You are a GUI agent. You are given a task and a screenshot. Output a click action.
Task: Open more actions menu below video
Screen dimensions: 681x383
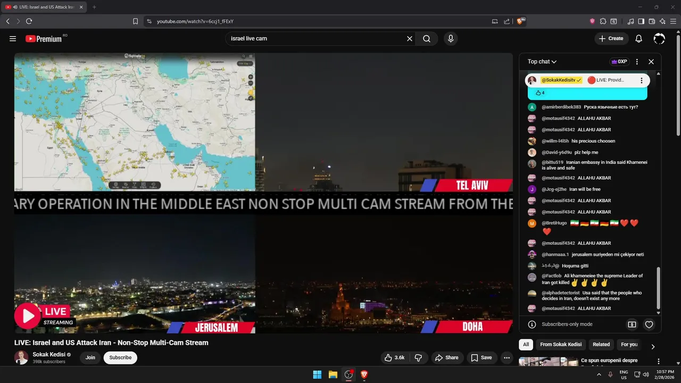pos(506,358)
